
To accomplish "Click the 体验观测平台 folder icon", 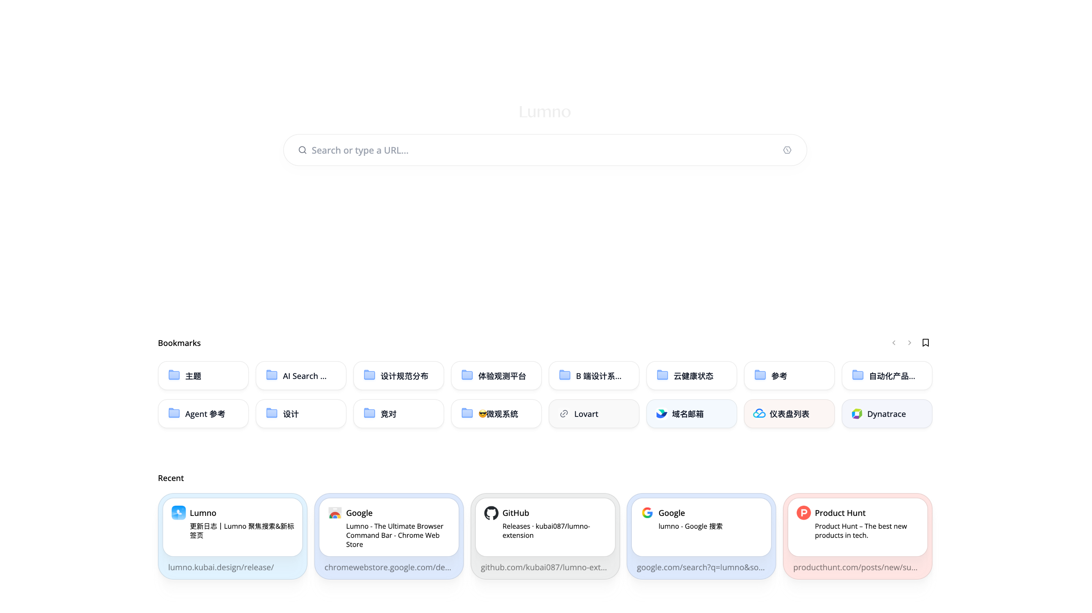I will pos(467,375).
